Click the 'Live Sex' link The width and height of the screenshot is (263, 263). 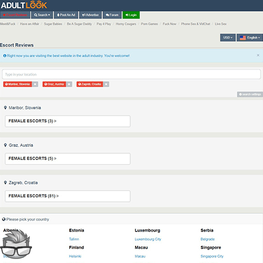[221, 24]
